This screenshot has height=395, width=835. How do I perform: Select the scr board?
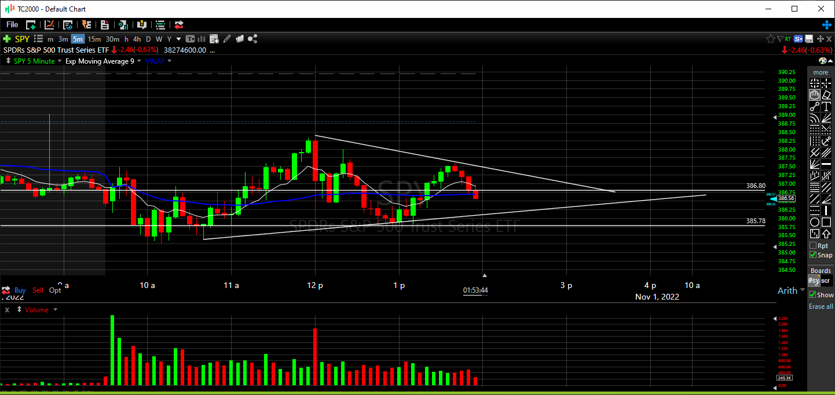(826, 280)
